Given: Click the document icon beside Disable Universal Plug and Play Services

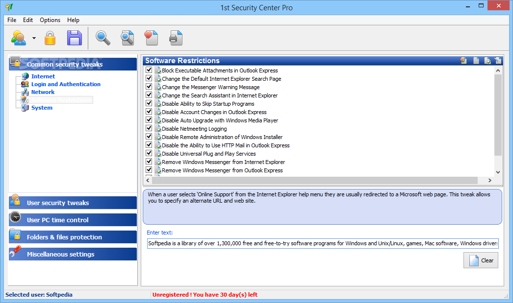Looking at the screenshot, I should 158,154.
